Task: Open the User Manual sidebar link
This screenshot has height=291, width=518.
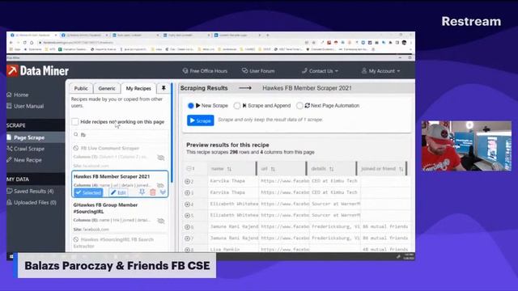Action: [25, 106]
